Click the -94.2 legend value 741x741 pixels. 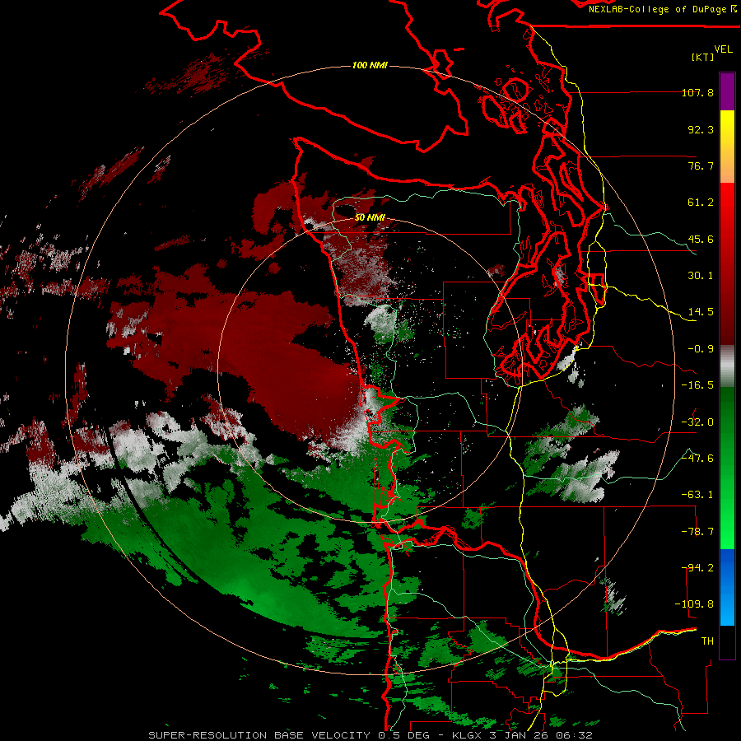tap(697, 568)
